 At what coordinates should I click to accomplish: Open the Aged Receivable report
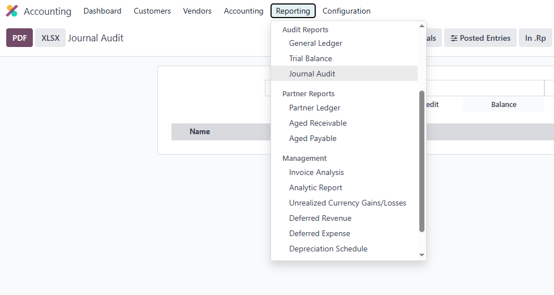[317, 123]
